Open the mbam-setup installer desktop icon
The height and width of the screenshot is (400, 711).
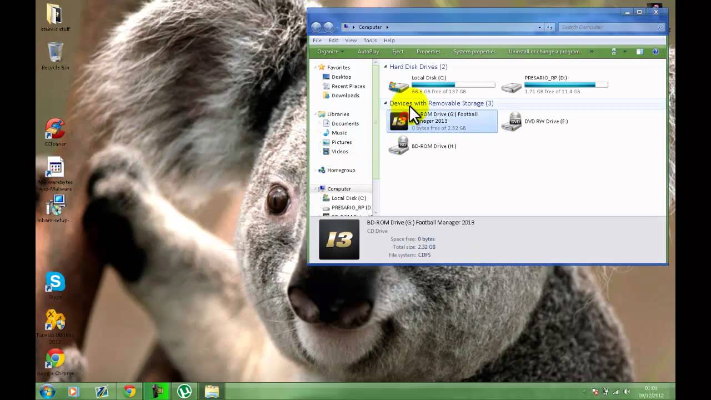click(x=55, y=209)
